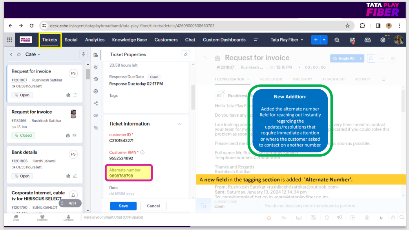The width and height of the screenshot is (409, 230).
Task: Open the history clock sidebar icon
Action: (96, 79)
